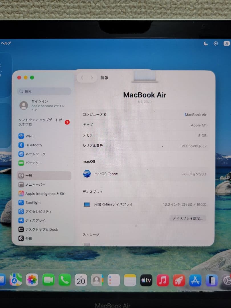The image size is (231, 308).
Task: Launch Music from the Dock
Action: 163,280
